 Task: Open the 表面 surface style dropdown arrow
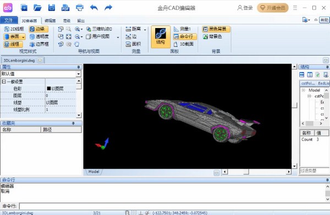(23, 37)
